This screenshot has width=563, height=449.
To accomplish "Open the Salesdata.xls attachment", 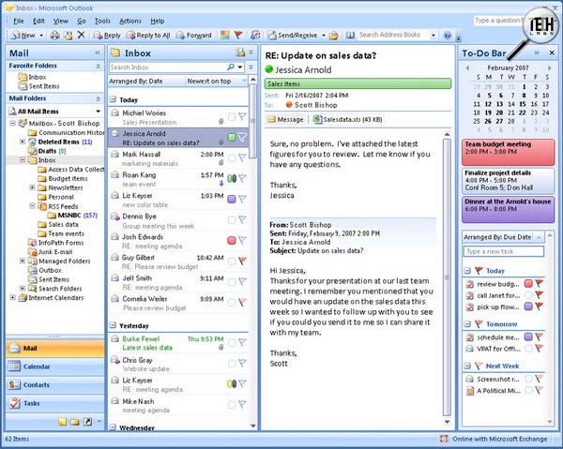I will [x=347, y=119].
